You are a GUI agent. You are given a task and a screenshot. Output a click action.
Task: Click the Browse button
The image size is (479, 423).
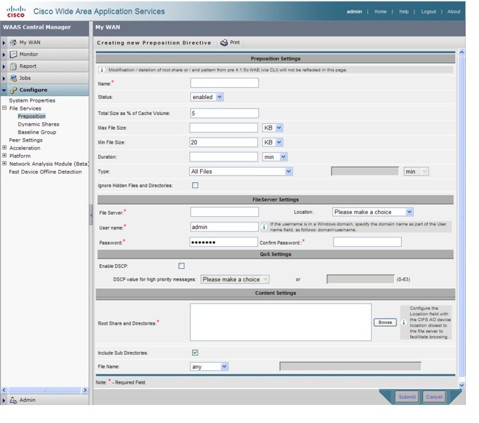385,323
